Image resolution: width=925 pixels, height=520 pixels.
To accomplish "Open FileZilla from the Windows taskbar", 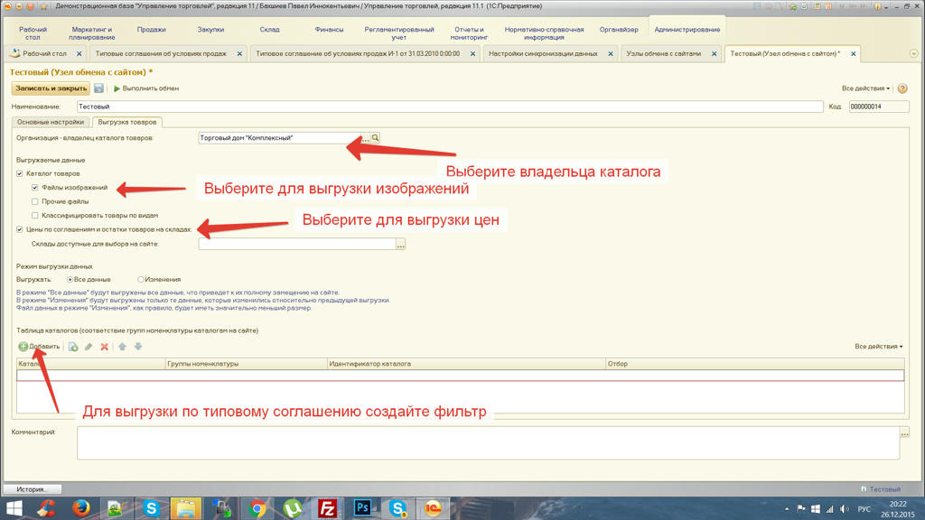I will 327,509.
